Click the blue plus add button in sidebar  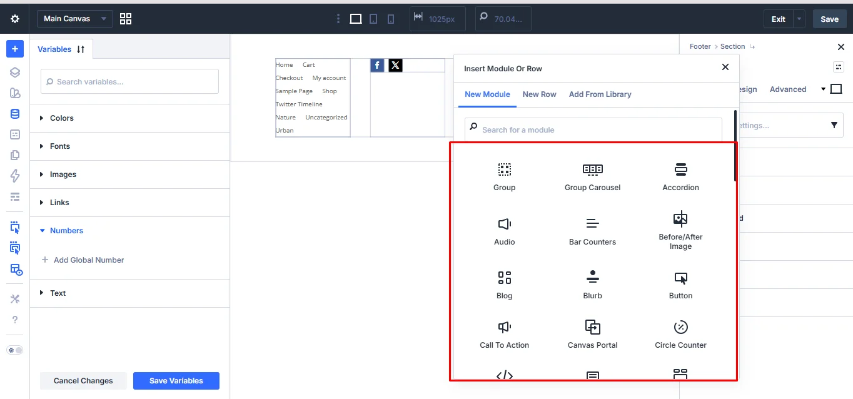click(x=15, y=49)
